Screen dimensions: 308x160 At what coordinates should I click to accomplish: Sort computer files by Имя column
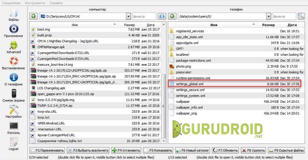click(75, 25)
